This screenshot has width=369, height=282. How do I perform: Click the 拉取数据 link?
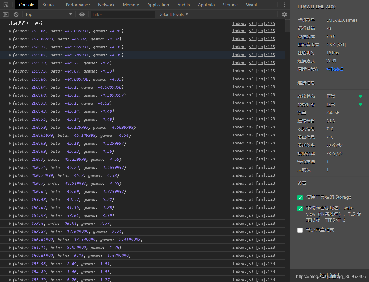pyautogui.click(x=335, y=69)
